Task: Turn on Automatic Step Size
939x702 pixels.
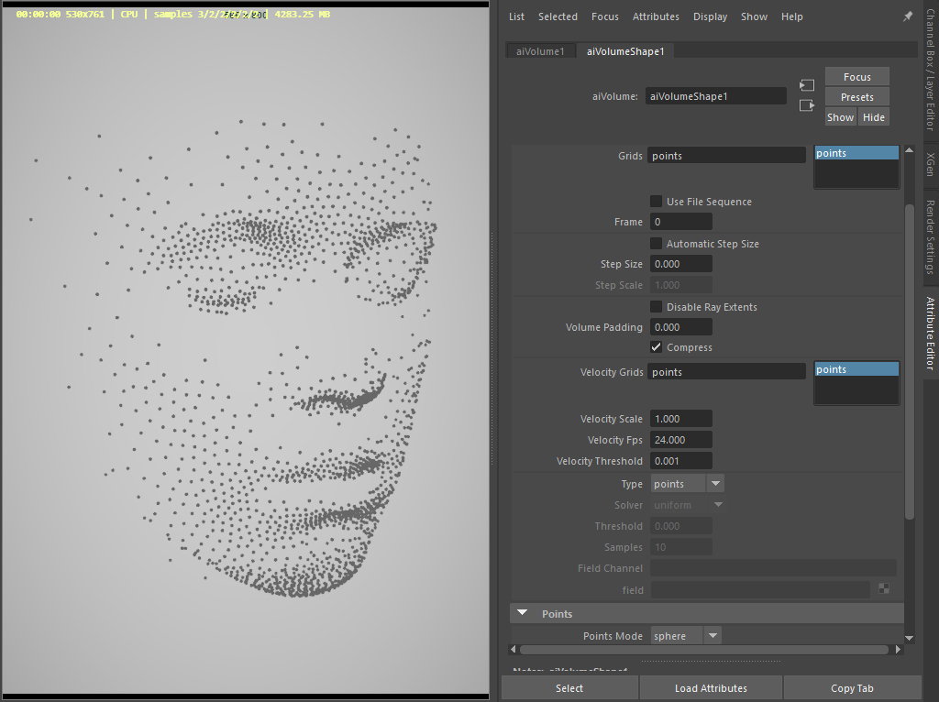Action: (657, 244)
